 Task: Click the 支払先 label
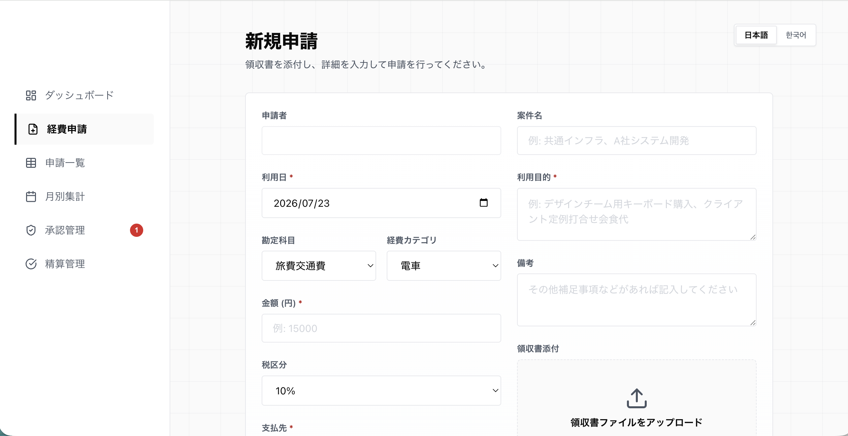click(274, 428)
